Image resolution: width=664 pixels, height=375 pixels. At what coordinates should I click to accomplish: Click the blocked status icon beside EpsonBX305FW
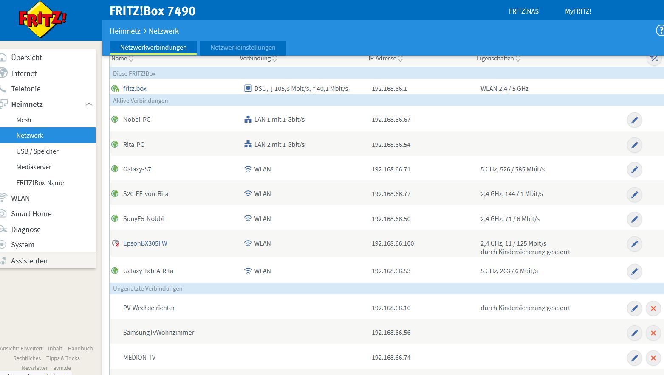(x=115, y=243)
